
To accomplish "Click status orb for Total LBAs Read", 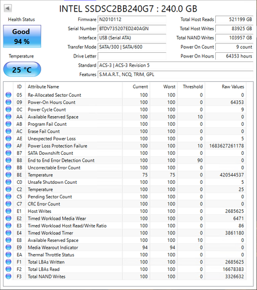I will 8,269.
